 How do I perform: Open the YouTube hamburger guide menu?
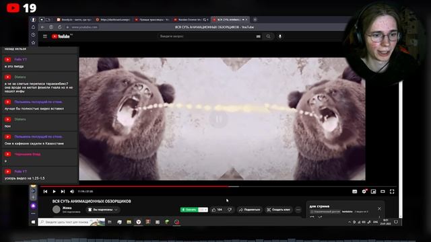point(45,36)
